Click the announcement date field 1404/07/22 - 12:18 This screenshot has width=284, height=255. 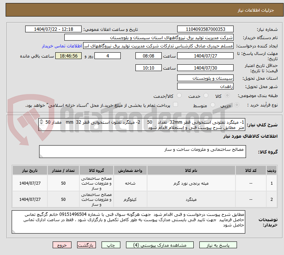53,29
